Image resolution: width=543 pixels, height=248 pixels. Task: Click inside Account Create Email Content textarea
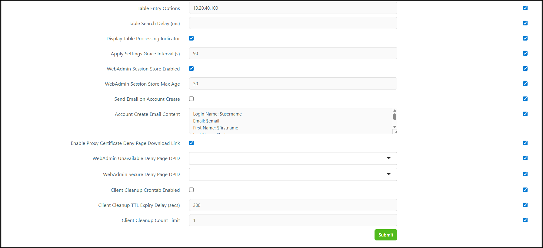[291, 121]
